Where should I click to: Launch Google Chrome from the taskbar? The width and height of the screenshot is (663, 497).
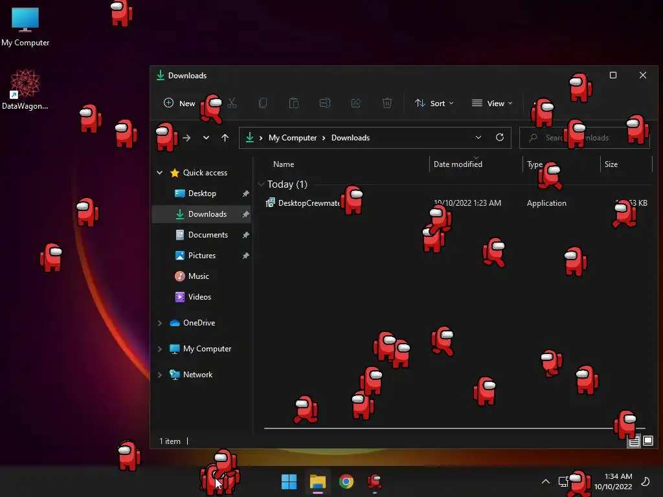tap(346, 481)
